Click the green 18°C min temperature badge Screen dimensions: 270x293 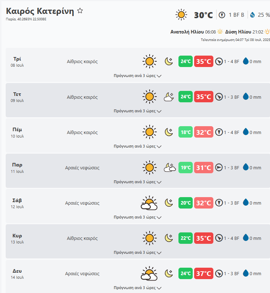pos(186,132)
